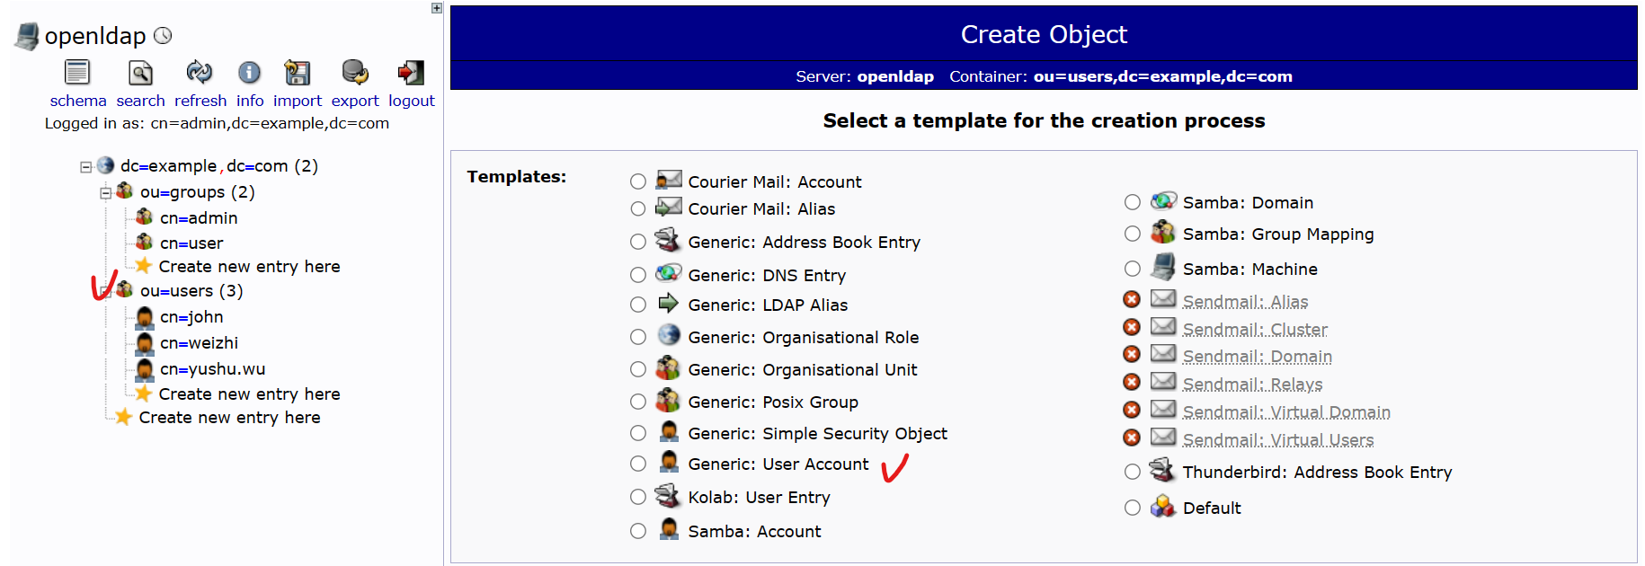This screenshot has height=566, width=1645.
Task: Open the schema viewer icon
Action: [77, 72]
